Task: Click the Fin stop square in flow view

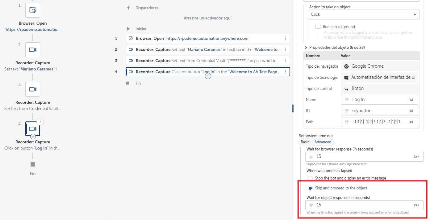Action: tap(33, 164)
